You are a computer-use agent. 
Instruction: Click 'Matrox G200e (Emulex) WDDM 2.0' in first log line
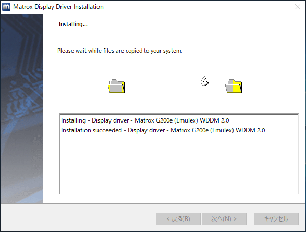182,120
